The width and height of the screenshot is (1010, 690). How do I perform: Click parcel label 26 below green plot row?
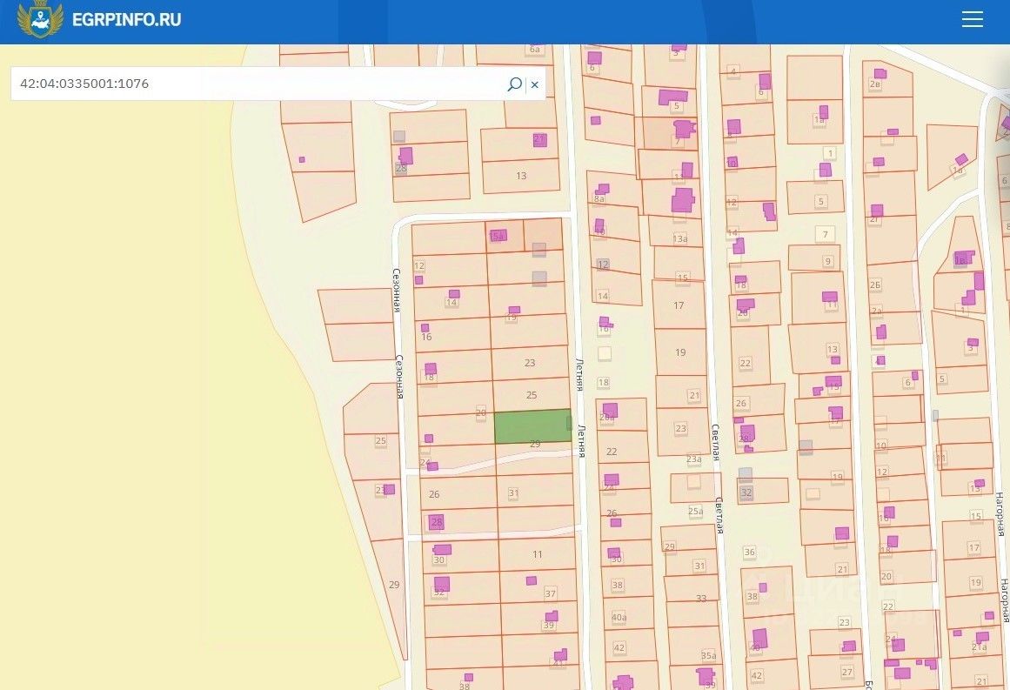click(434, 494)
